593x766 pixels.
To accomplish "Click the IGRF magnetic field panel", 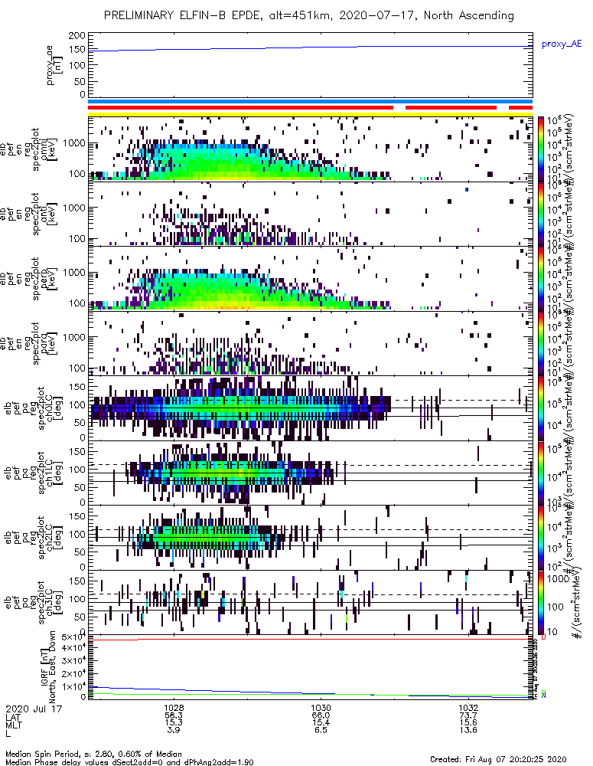I will (x=310, y=667).
